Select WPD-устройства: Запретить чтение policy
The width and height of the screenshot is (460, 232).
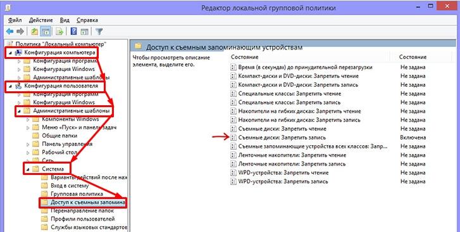tap(283, 173)
